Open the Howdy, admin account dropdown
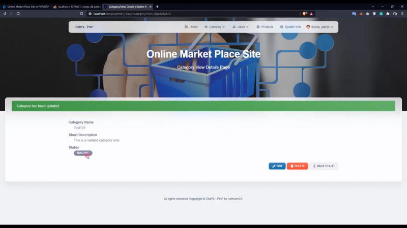 tap(322, 27)
